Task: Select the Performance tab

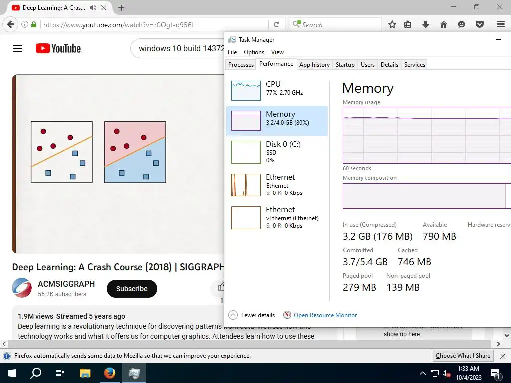Action: [x=276, y=64]
